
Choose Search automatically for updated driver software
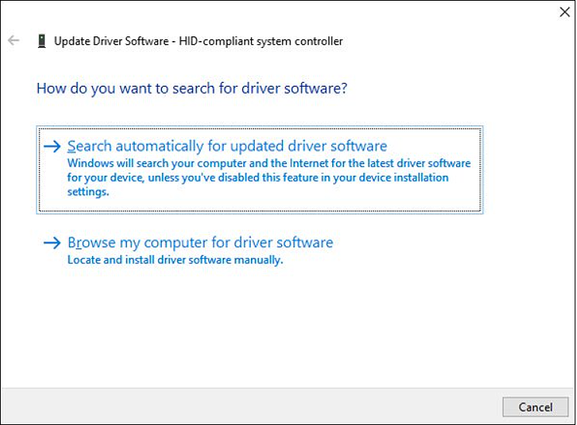(227, 146)
